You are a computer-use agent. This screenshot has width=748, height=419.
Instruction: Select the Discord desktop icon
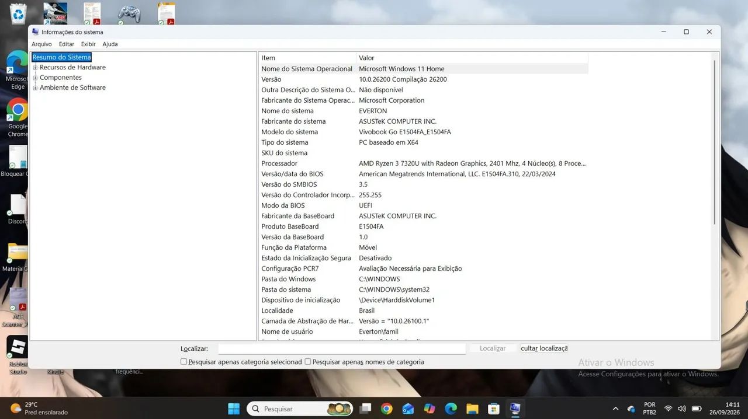[x=18, y=208]
